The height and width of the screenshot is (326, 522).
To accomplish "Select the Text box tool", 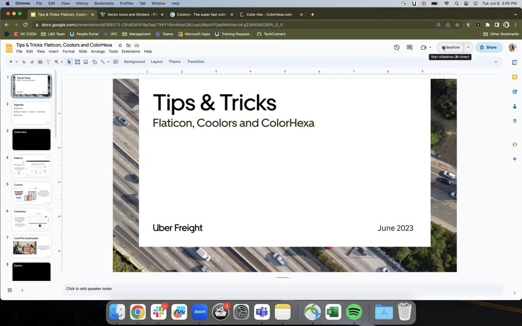I will pos(77,62).
